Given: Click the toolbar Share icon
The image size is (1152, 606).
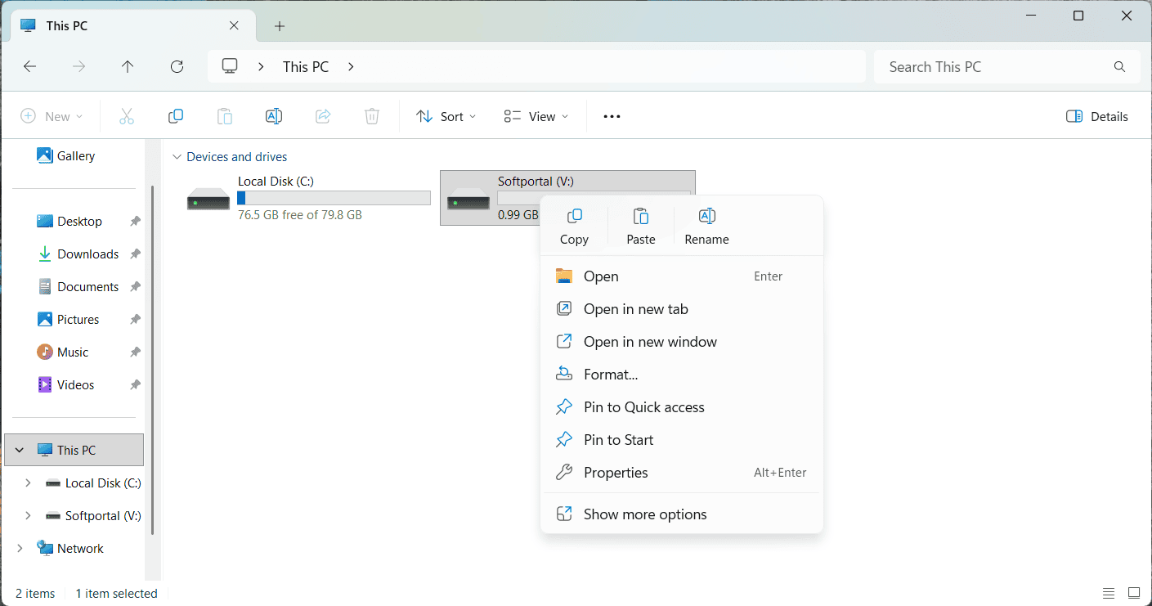Looking at the screenshot, I should tap(323, 116).
